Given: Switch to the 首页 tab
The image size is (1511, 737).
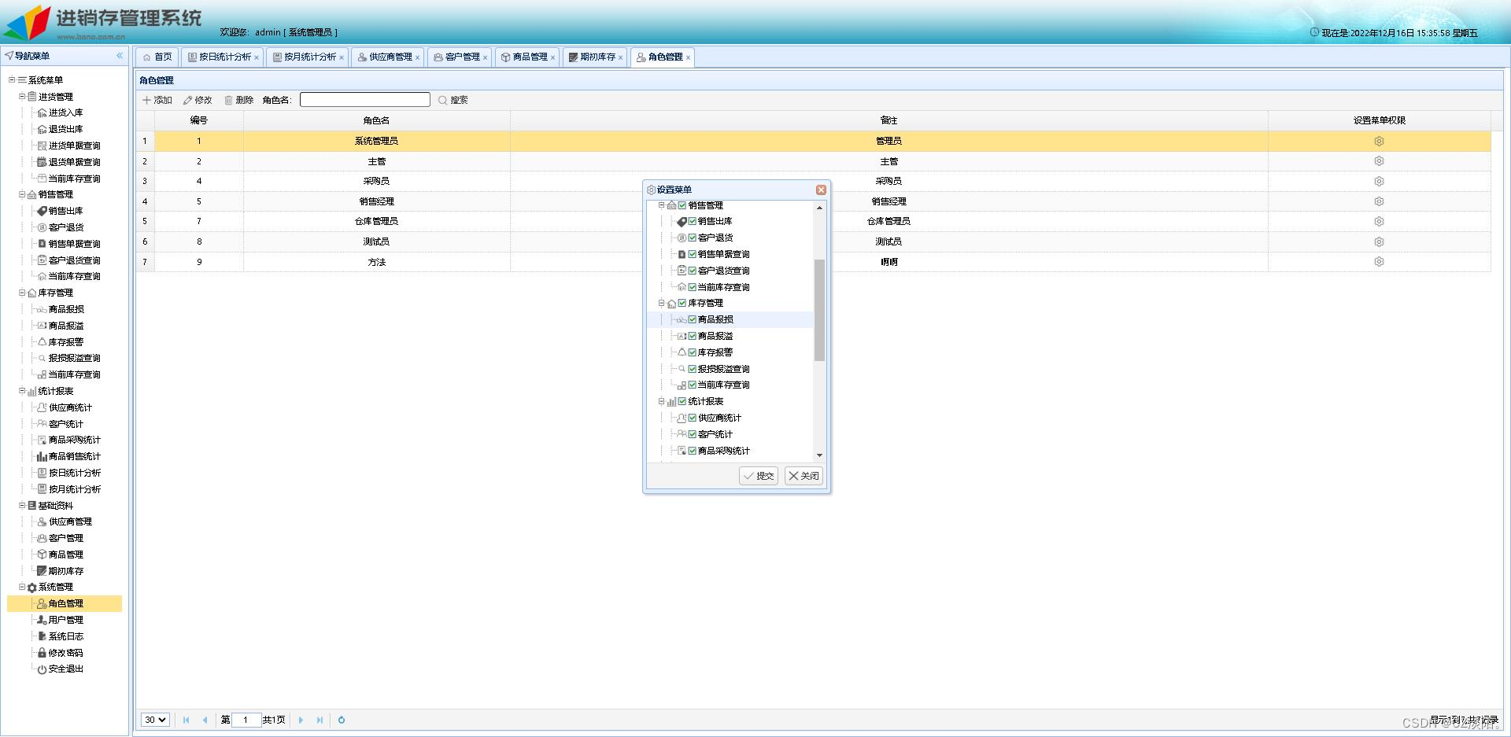Looking at the screenshot, I should (x=157, y=57).
